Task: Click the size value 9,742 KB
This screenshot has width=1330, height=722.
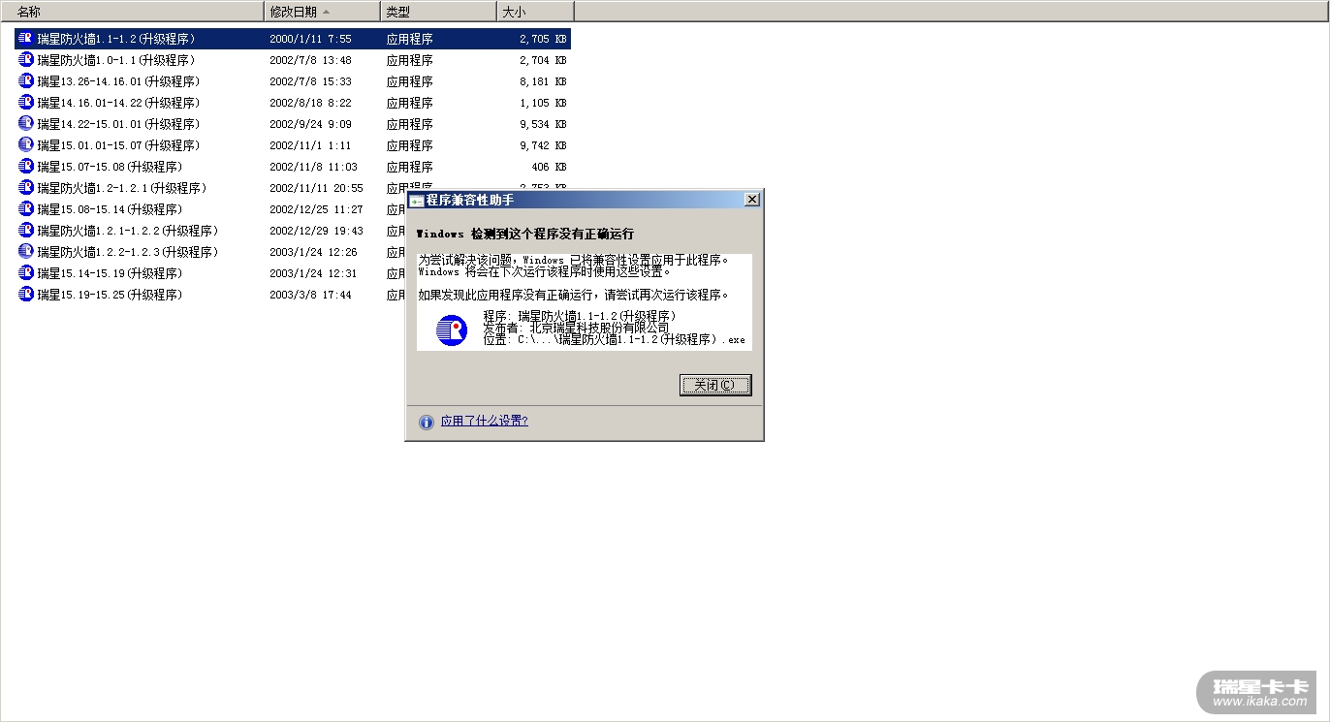Action: (x=543, y=146)
